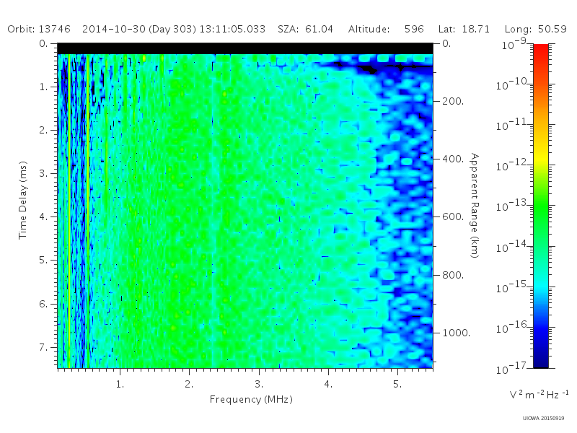Click the time delay tick label '6.'

pos(43,304)
